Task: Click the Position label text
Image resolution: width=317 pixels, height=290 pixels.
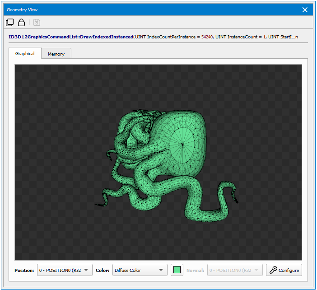Action: coord(24,270)
